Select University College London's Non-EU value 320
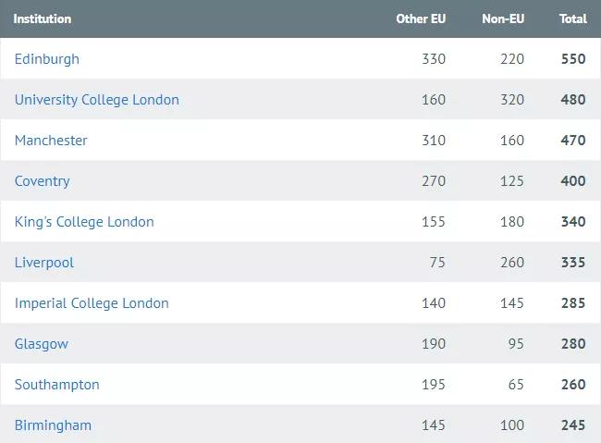 [511, 100]
